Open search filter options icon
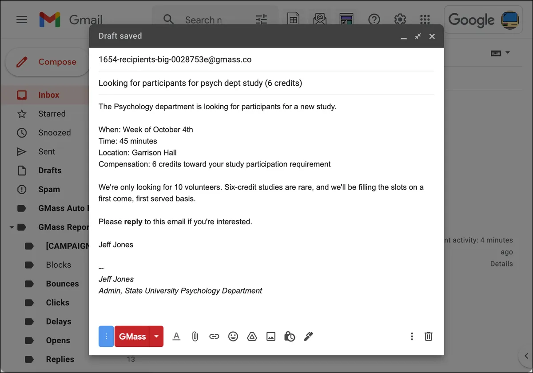533x373 pixels. (262, 20)
